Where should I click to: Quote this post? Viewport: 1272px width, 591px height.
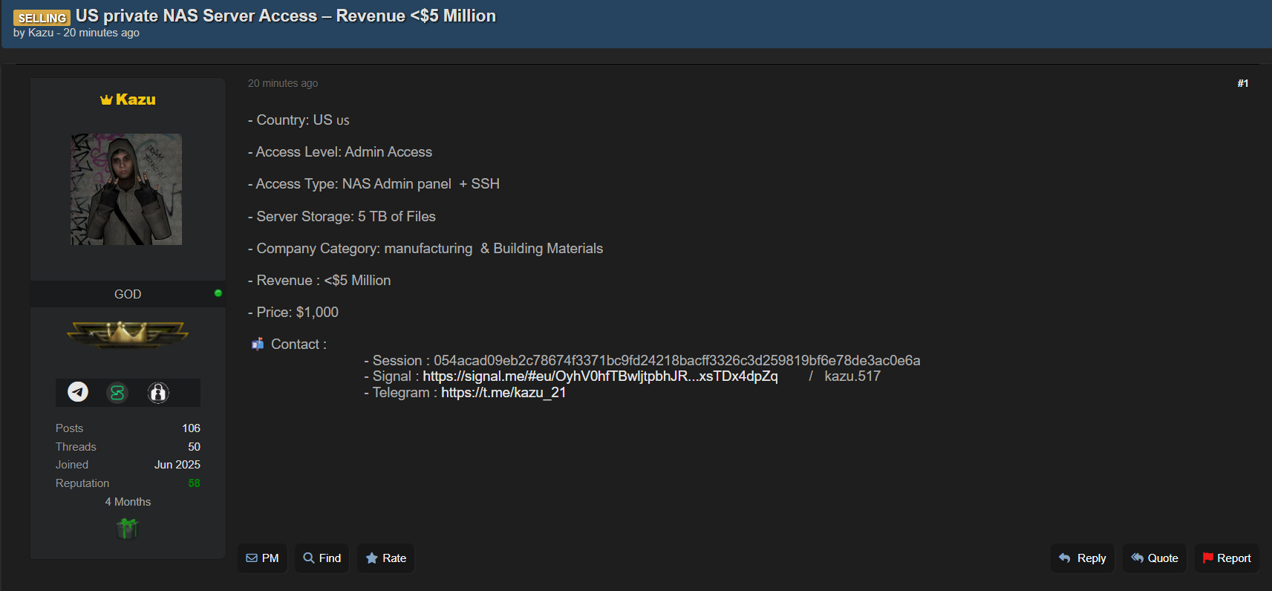pyautogui.click(x=1155, y=558)
